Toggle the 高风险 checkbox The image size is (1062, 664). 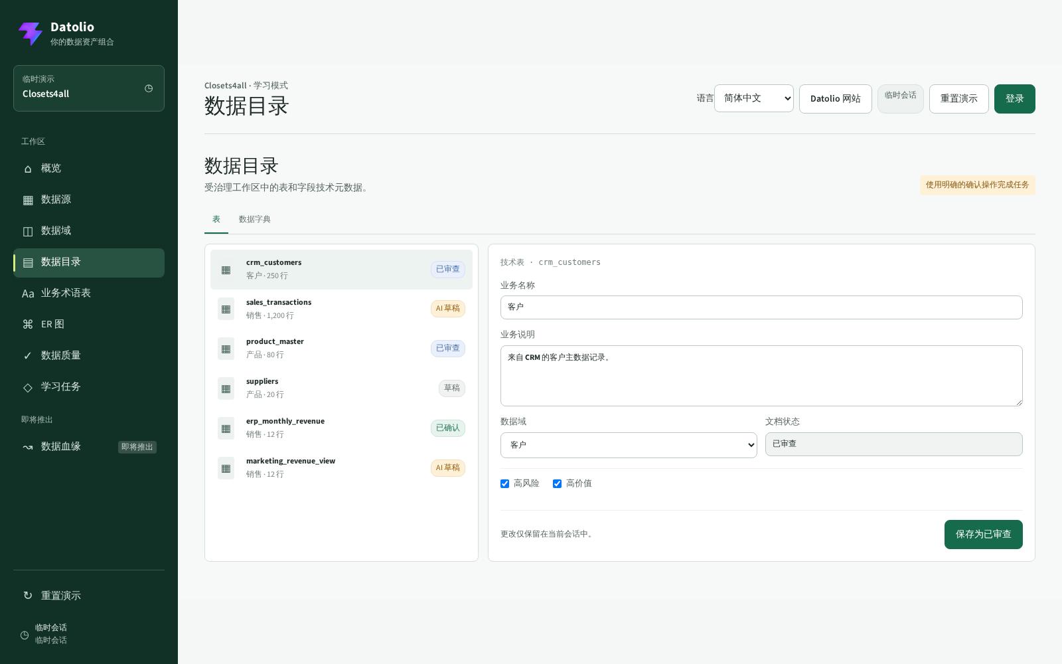coord(504,484)
